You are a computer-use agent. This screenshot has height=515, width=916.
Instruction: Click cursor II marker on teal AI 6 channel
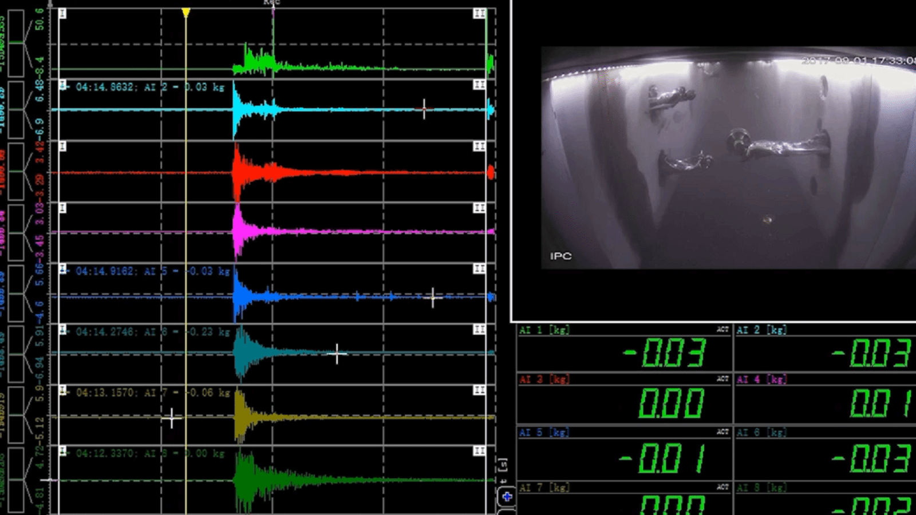(479, 330)
